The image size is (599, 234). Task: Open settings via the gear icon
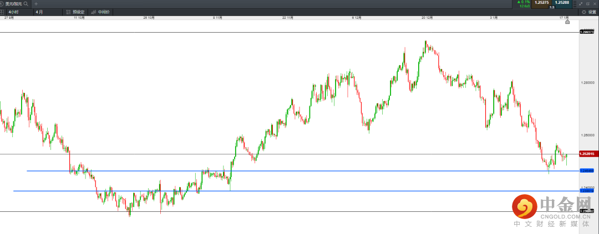(583, 12)
